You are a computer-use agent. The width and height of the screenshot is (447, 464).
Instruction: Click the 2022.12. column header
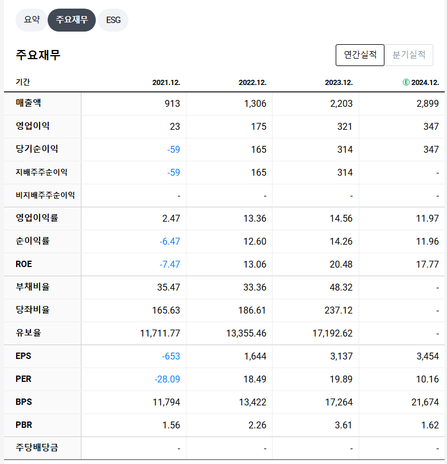(x=252, y=83)
